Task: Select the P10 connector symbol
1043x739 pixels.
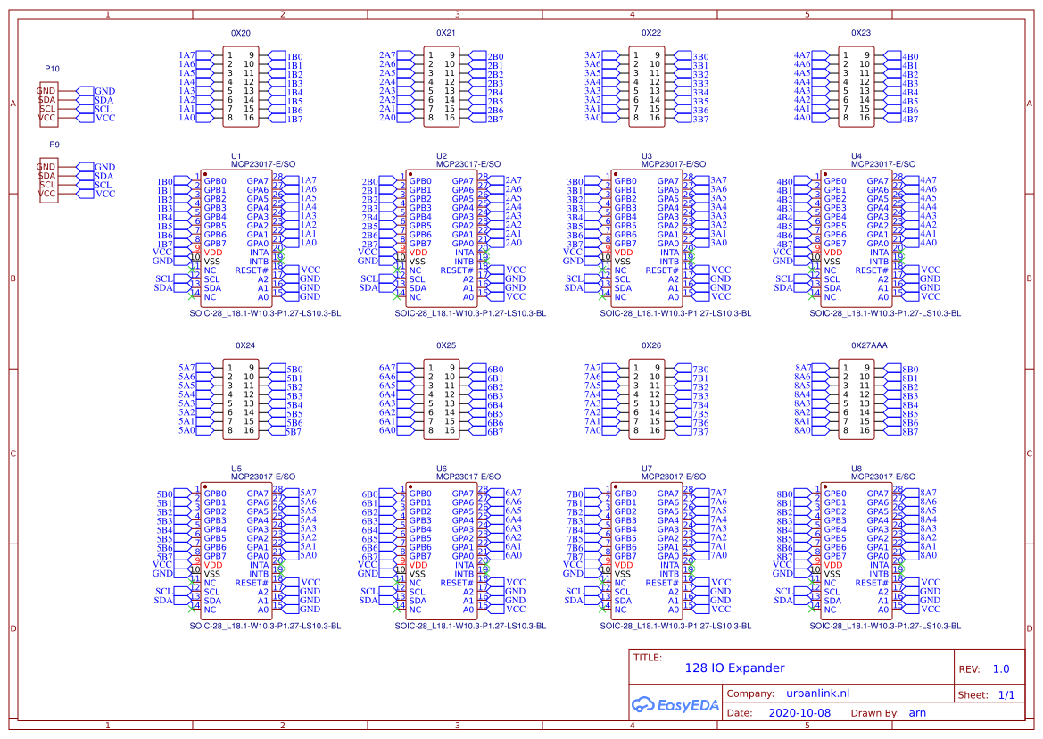Action: [49, 104]
